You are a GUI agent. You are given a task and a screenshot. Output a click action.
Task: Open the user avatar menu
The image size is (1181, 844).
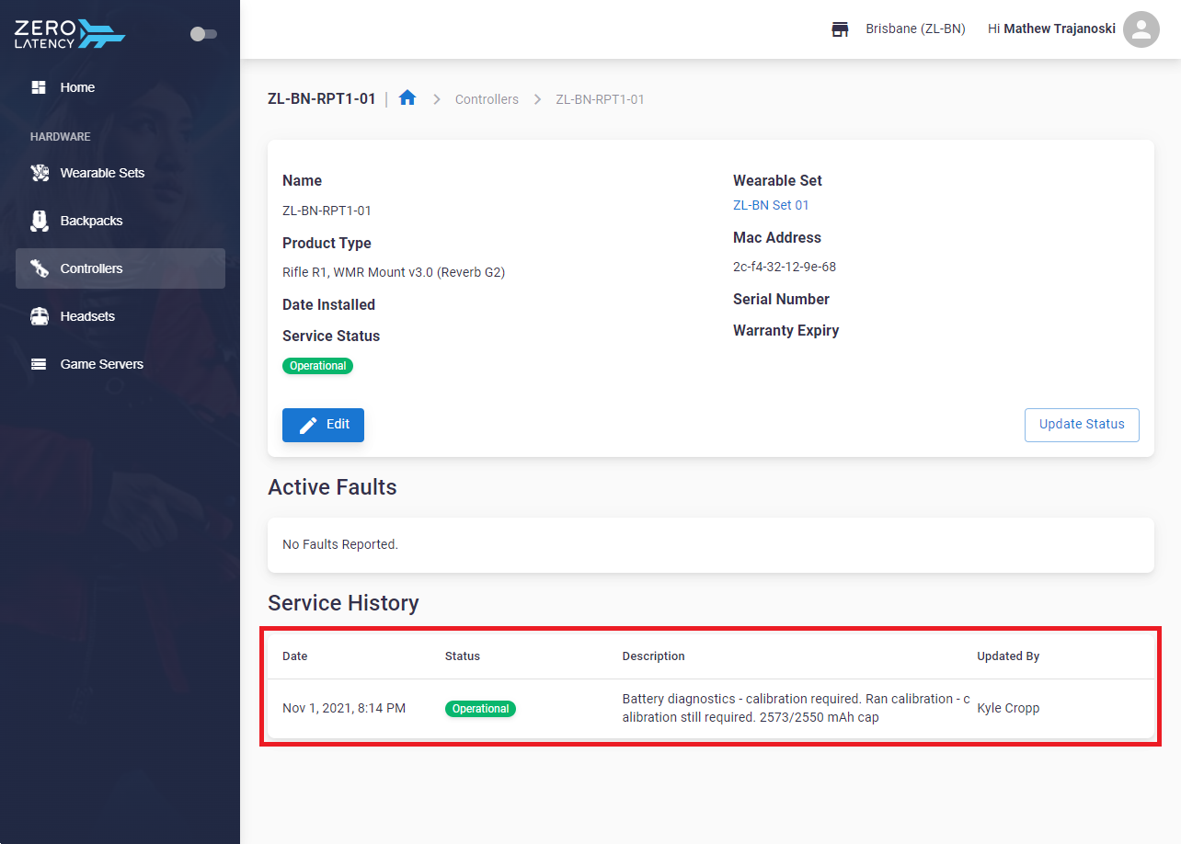coord(1141,29)
